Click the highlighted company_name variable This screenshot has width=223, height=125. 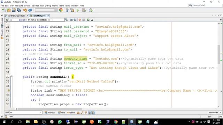tap(75, 59)
